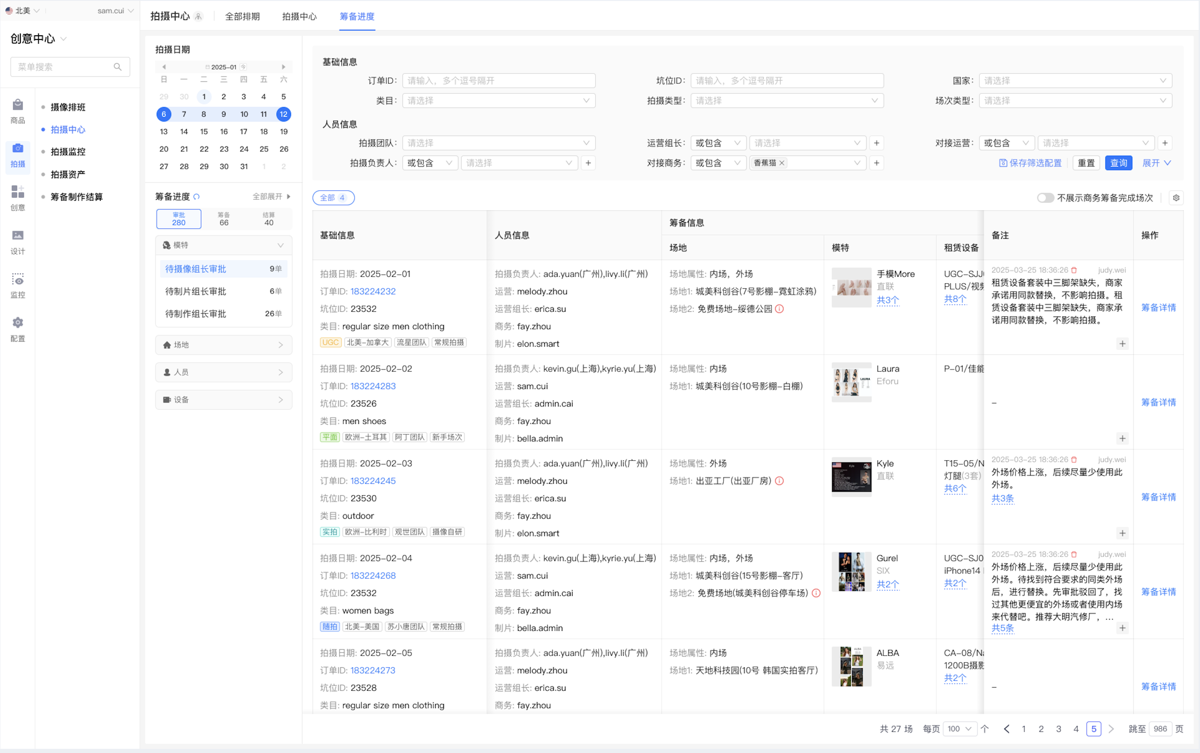Image resolution: width=1200 pixels, height=753 pixels.
Task: Toggle 不展示商务筹备完成场次 switch
Action: pos(1045,198)
